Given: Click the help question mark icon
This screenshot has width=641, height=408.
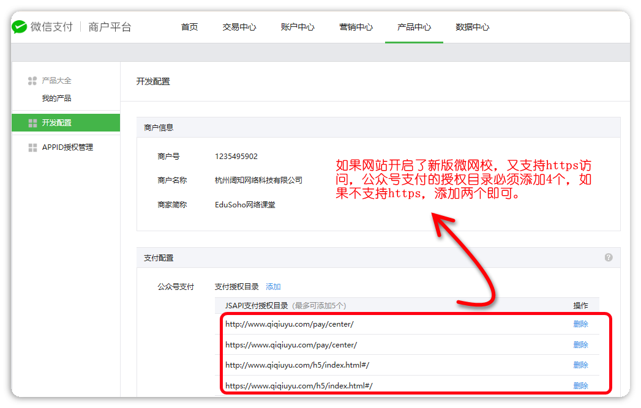Looking at the screenshot, I should (x=608, y=258).
